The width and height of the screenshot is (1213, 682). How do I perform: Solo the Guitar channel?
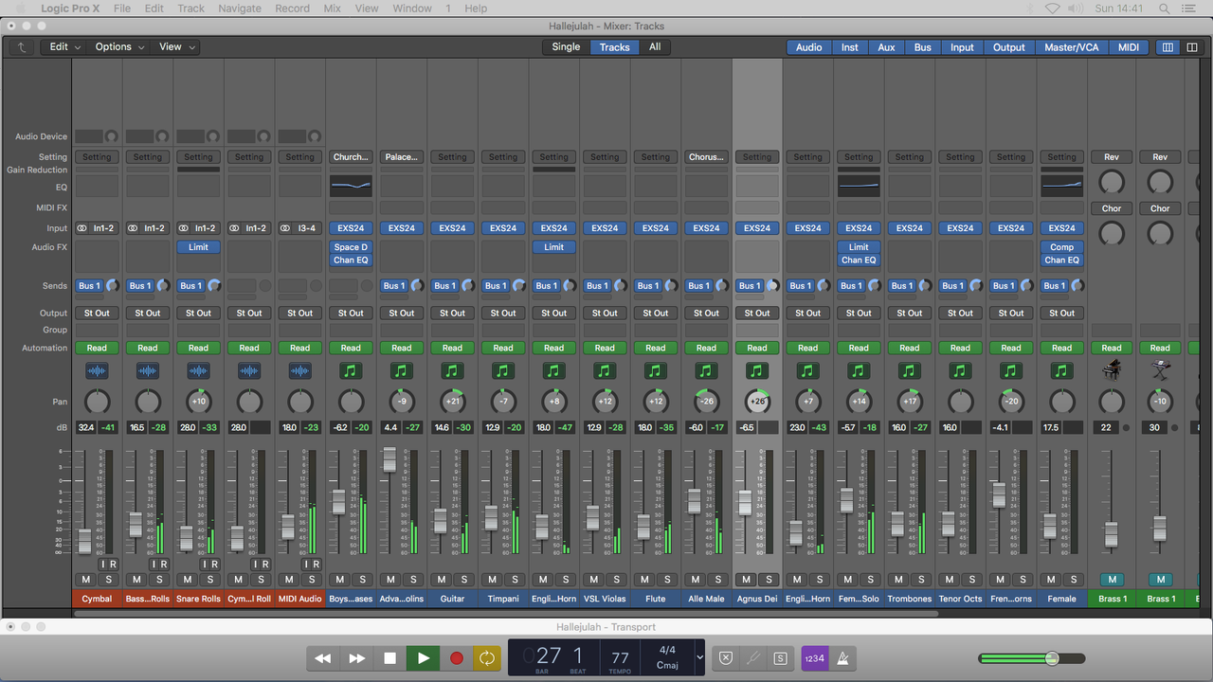(x=464, y=580)
